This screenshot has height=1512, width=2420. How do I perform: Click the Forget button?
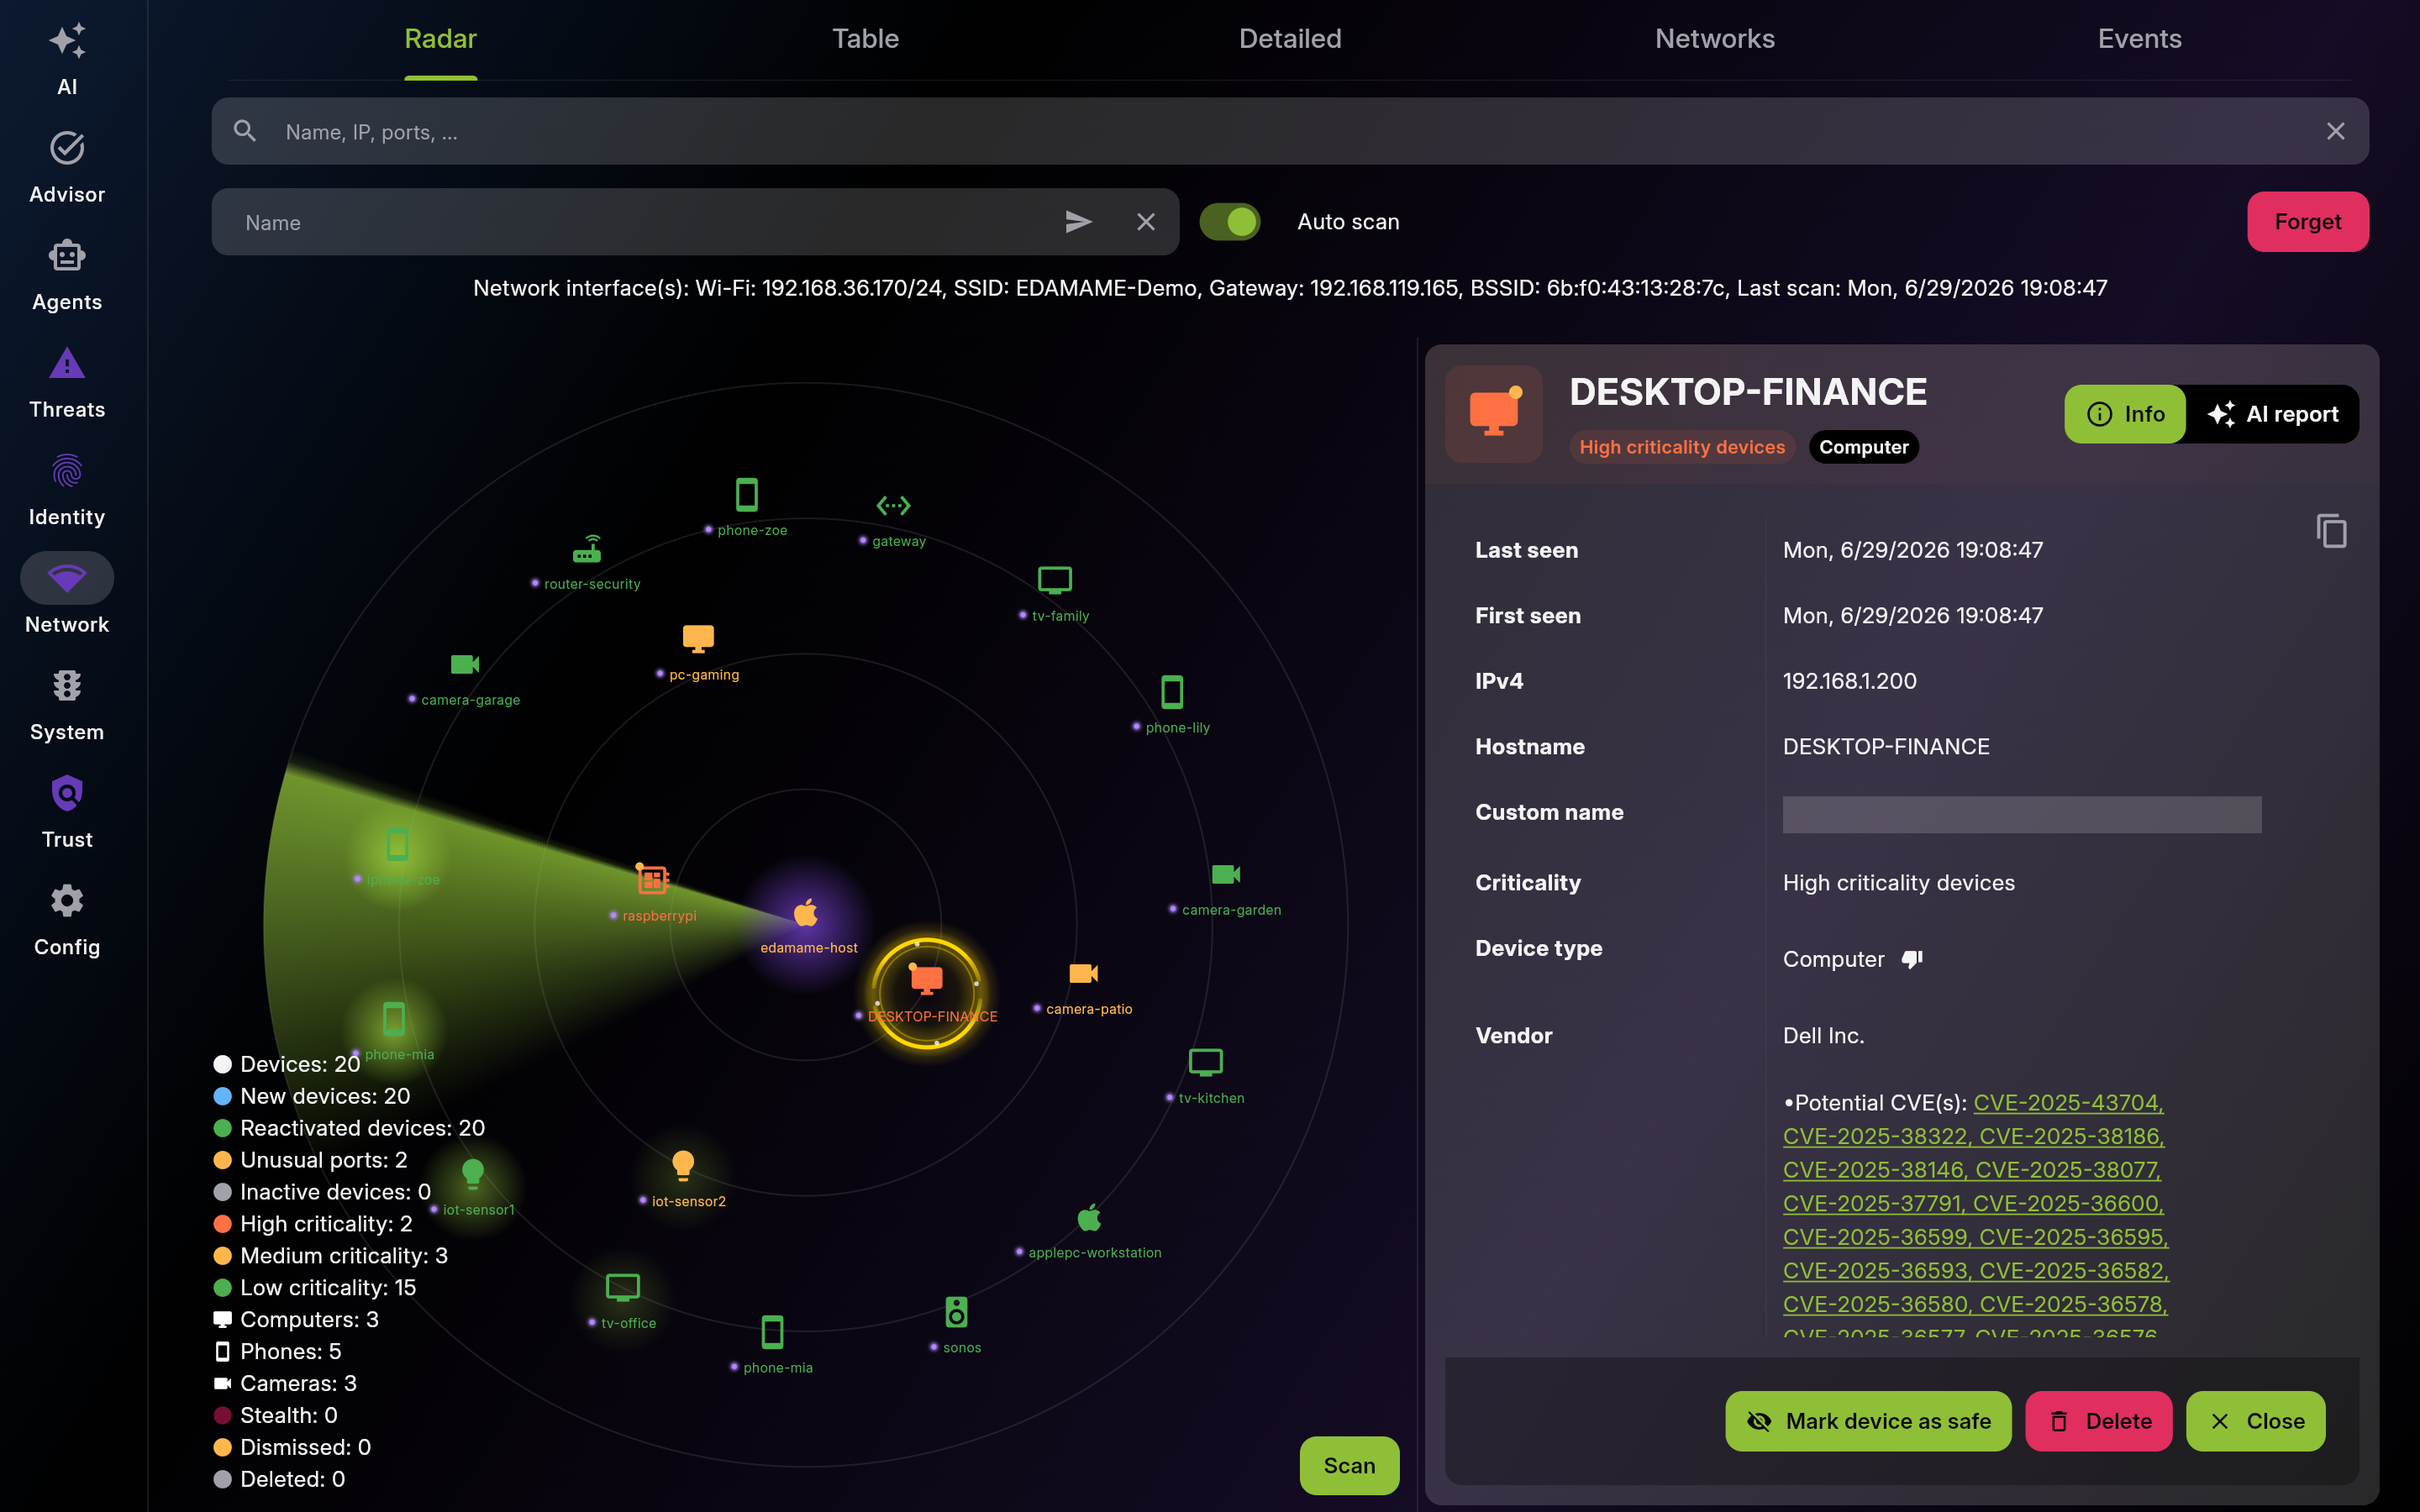coord(2307,222)
